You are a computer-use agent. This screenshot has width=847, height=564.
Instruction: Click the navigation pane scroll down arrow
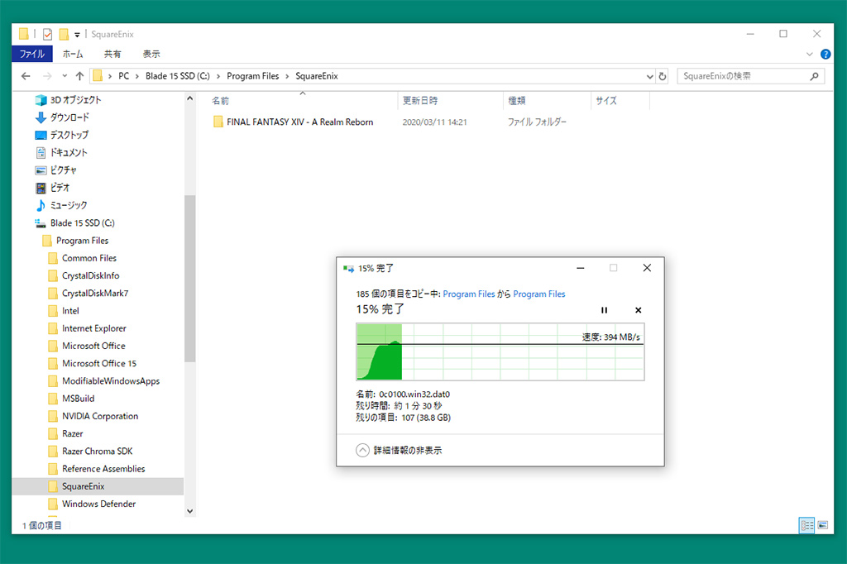coord(189,510)
